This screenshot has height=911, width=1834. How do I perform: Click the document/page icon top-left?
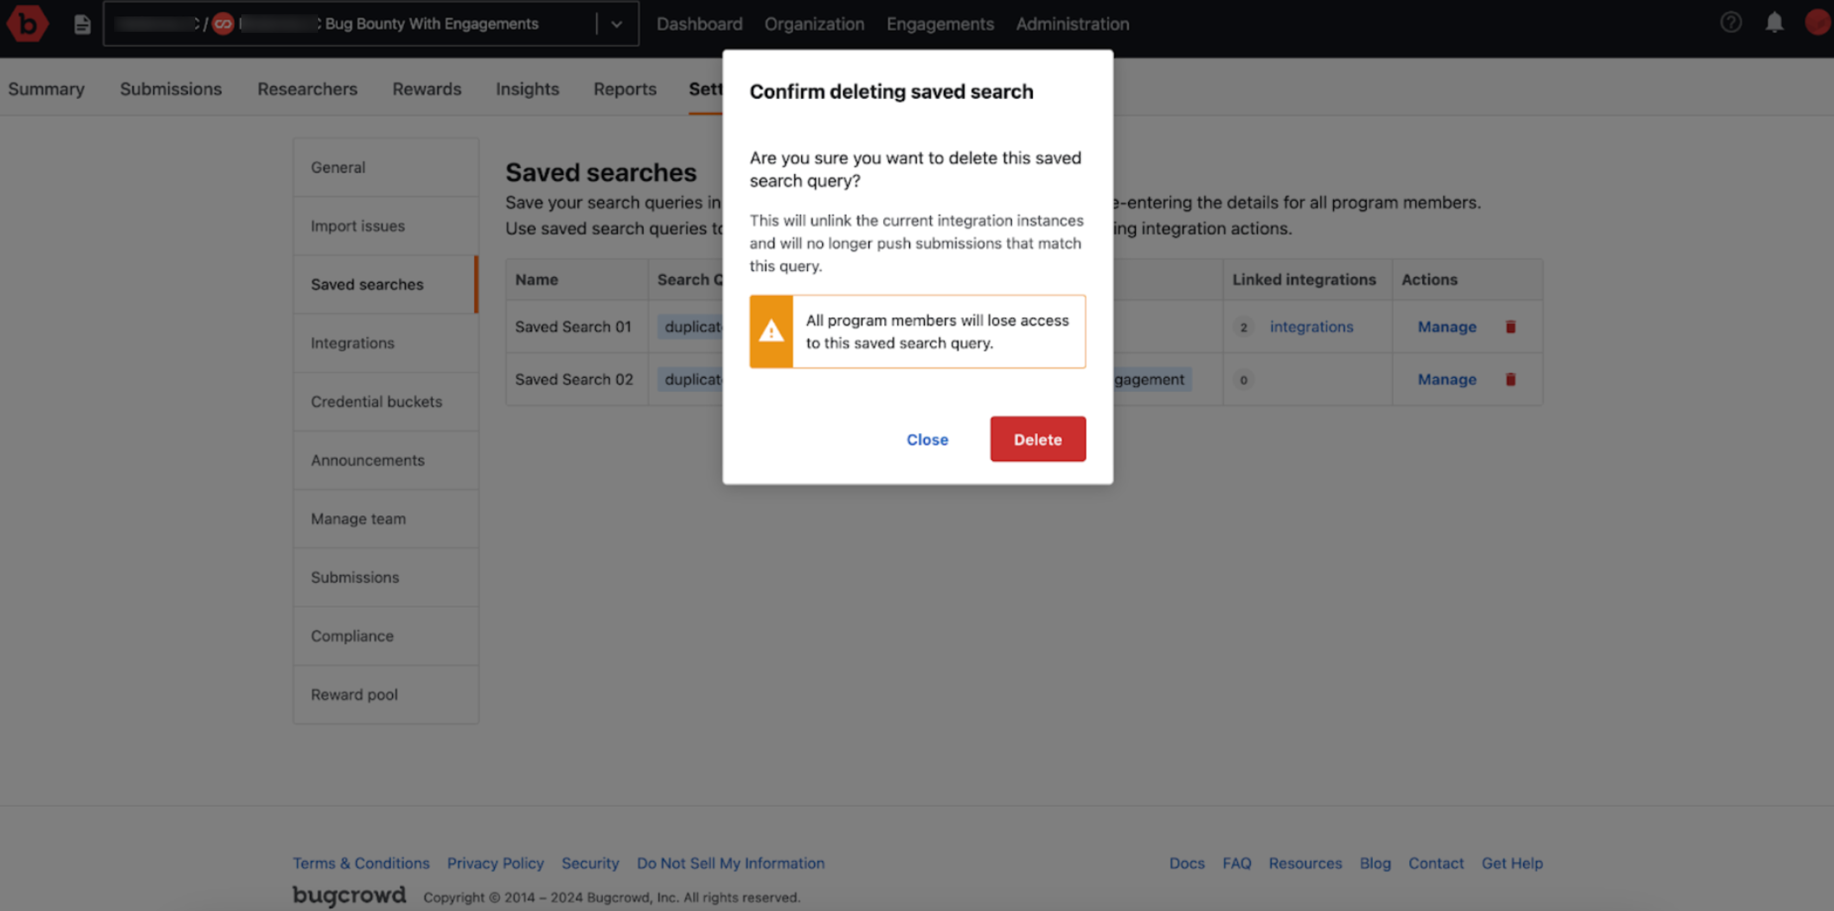point(81,24)
